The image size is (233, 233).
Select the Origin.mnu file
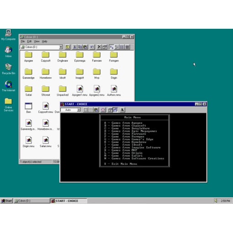click(x=28, y=142)
